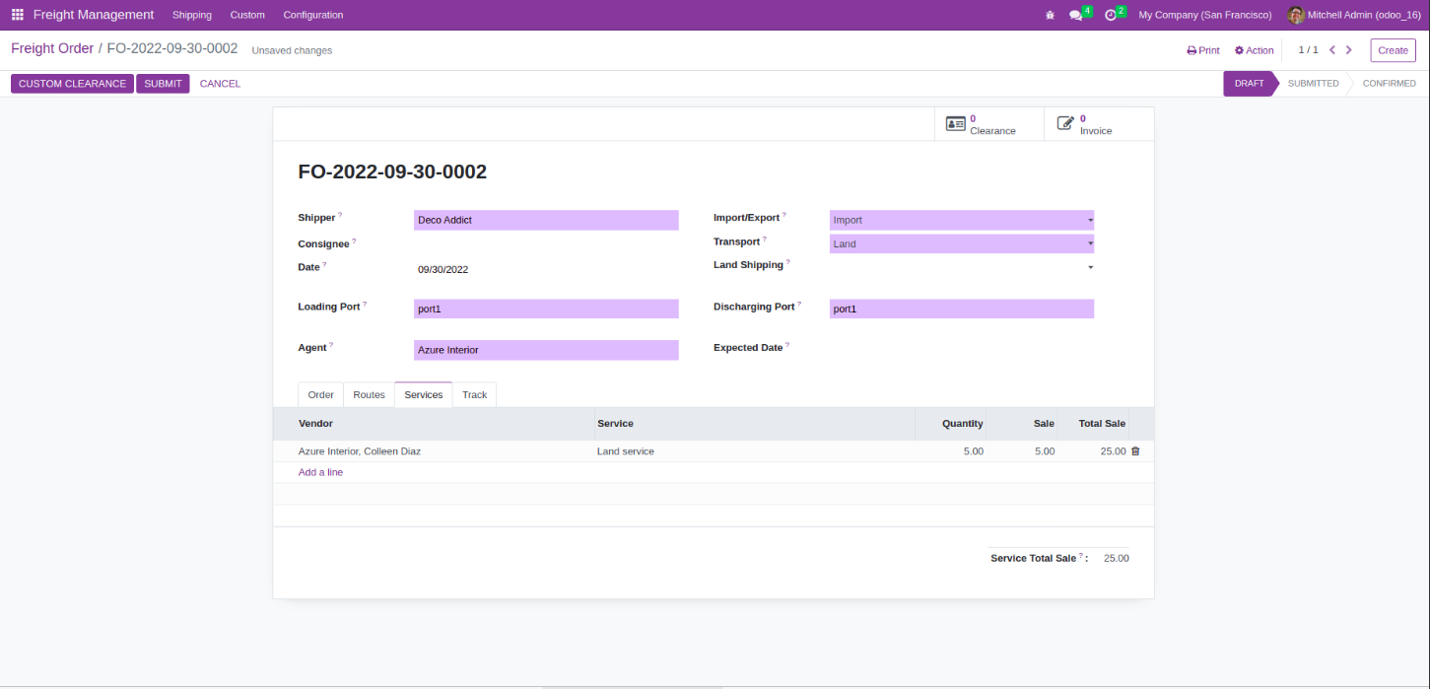Click the Consignee input field
1430x689 pixels.
[545, 244]
